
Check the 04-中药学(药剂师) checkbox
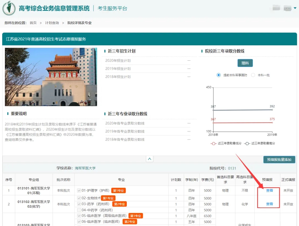click(x=79, y=210)
